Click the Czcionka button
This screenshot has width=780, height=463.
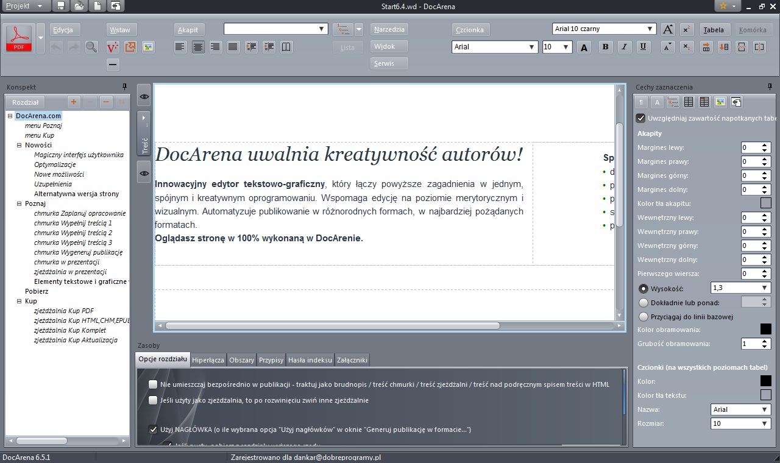coord(470,30)
